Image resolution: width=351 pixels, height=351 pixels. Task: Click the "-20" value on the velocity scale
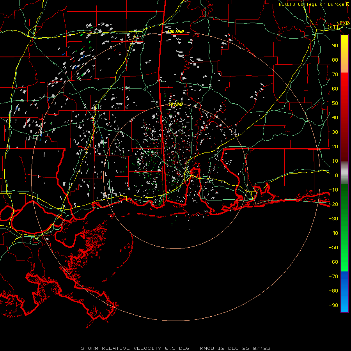[x=333, y=204]
